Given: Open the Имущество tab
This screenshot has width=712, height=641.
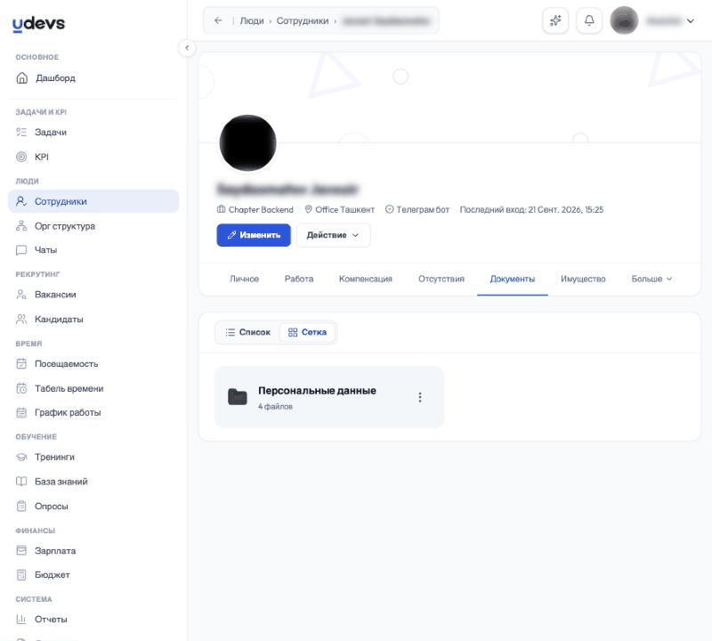Looking at the screenshot, I should tap(583, 279).
